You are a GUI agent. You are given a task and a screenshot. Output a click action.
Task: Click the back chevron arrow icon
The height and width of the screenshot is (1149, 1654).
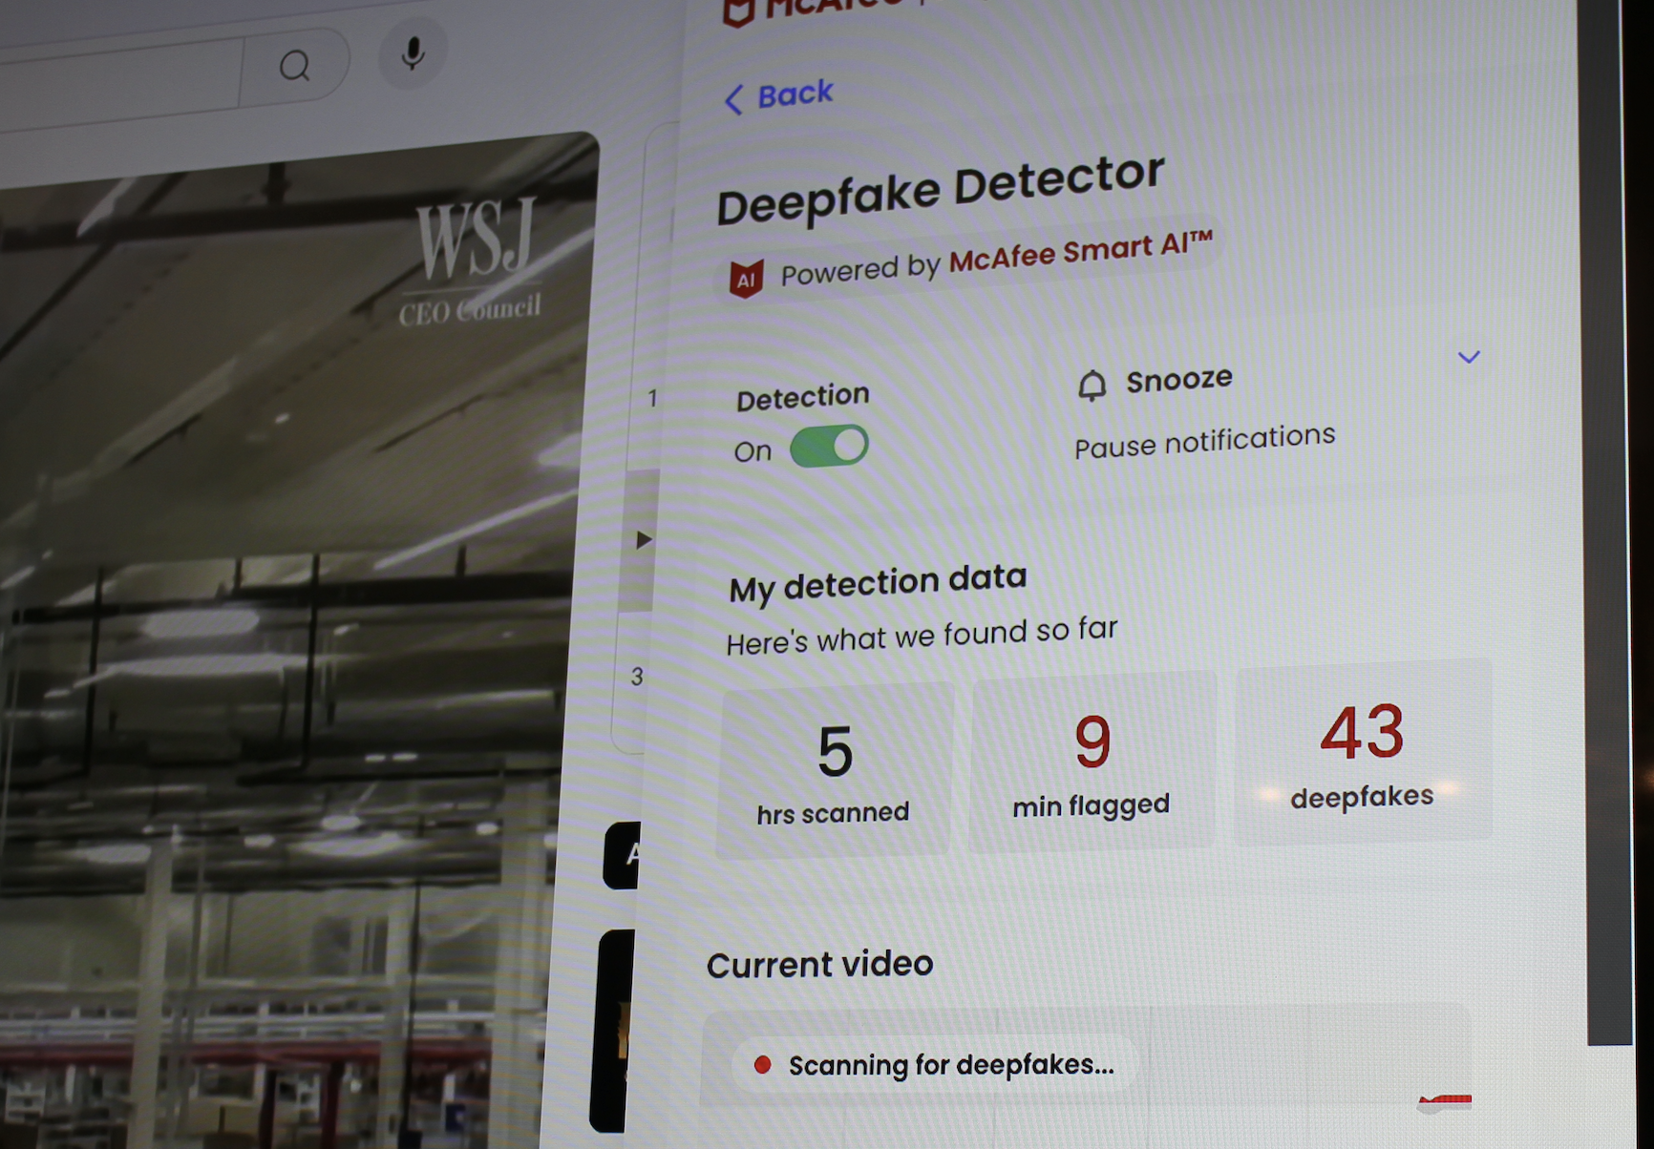point(733,99)
